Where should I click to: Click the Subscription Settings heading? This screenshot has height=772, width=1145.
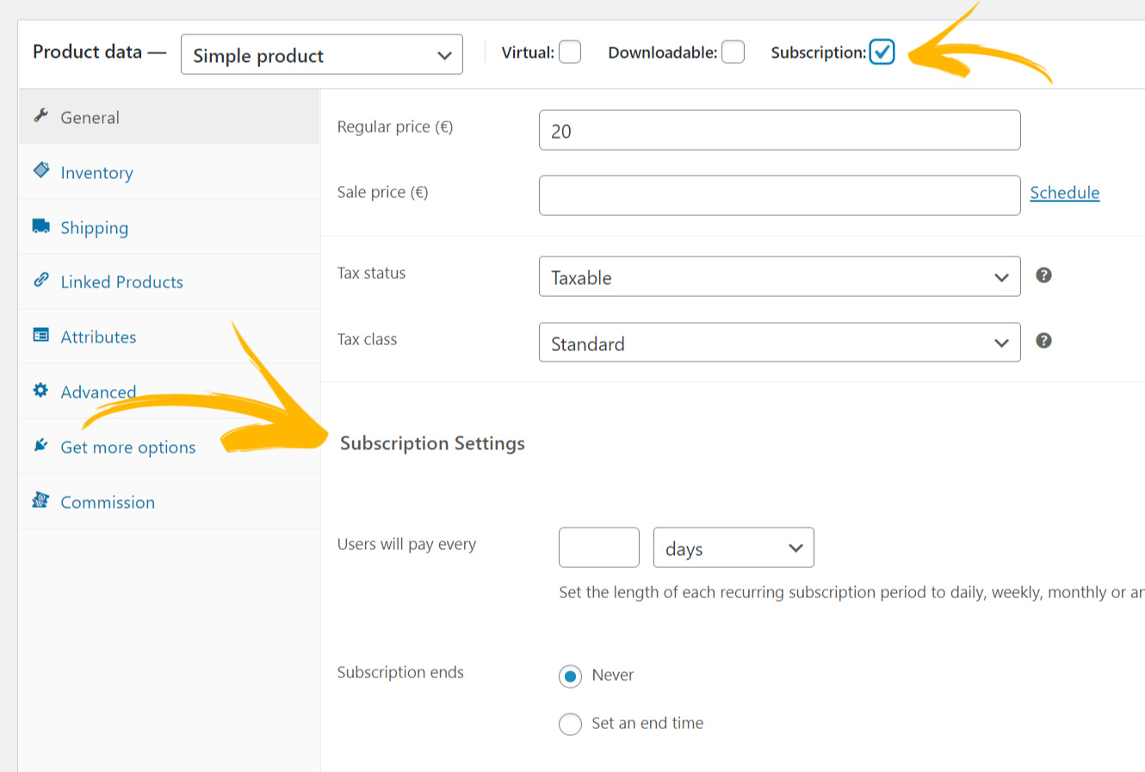coord(432,444)
